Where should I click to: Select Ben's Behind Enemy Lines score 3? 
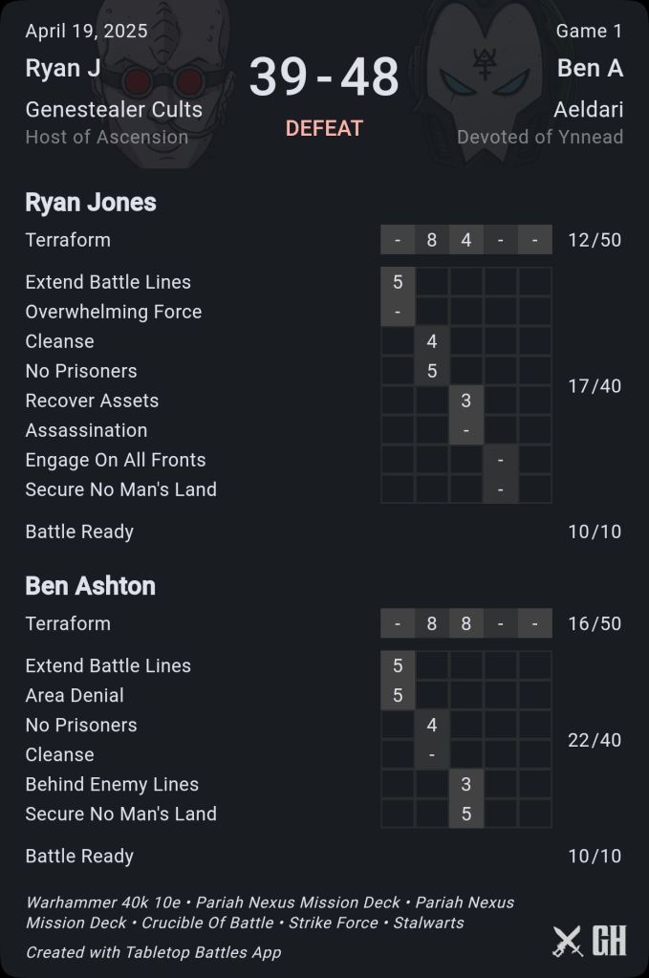(x=466, y=784)
